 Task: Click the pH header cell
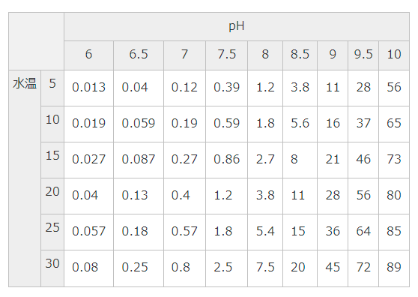coord(237,26)
